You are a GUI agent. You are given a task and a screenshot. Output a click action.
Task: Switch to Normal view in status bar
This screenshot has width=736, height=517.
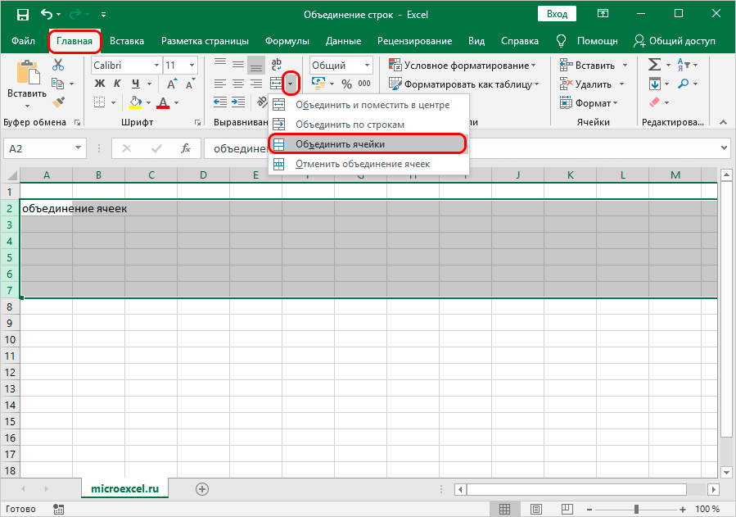[x=504, y=509]
